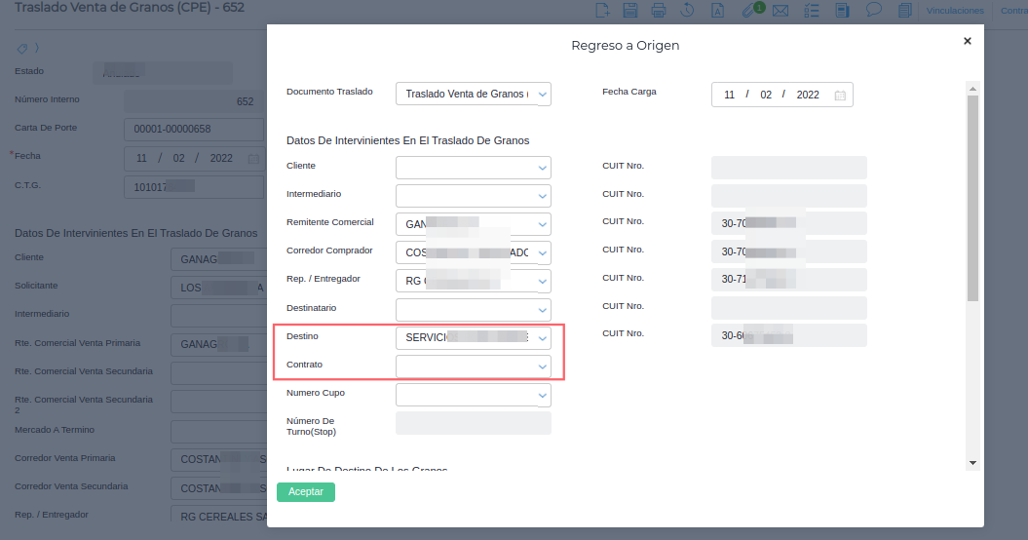1028x540 pixels.
Task: Expand the Numero Cupo dropdown
Action: (x=543, y=395)
